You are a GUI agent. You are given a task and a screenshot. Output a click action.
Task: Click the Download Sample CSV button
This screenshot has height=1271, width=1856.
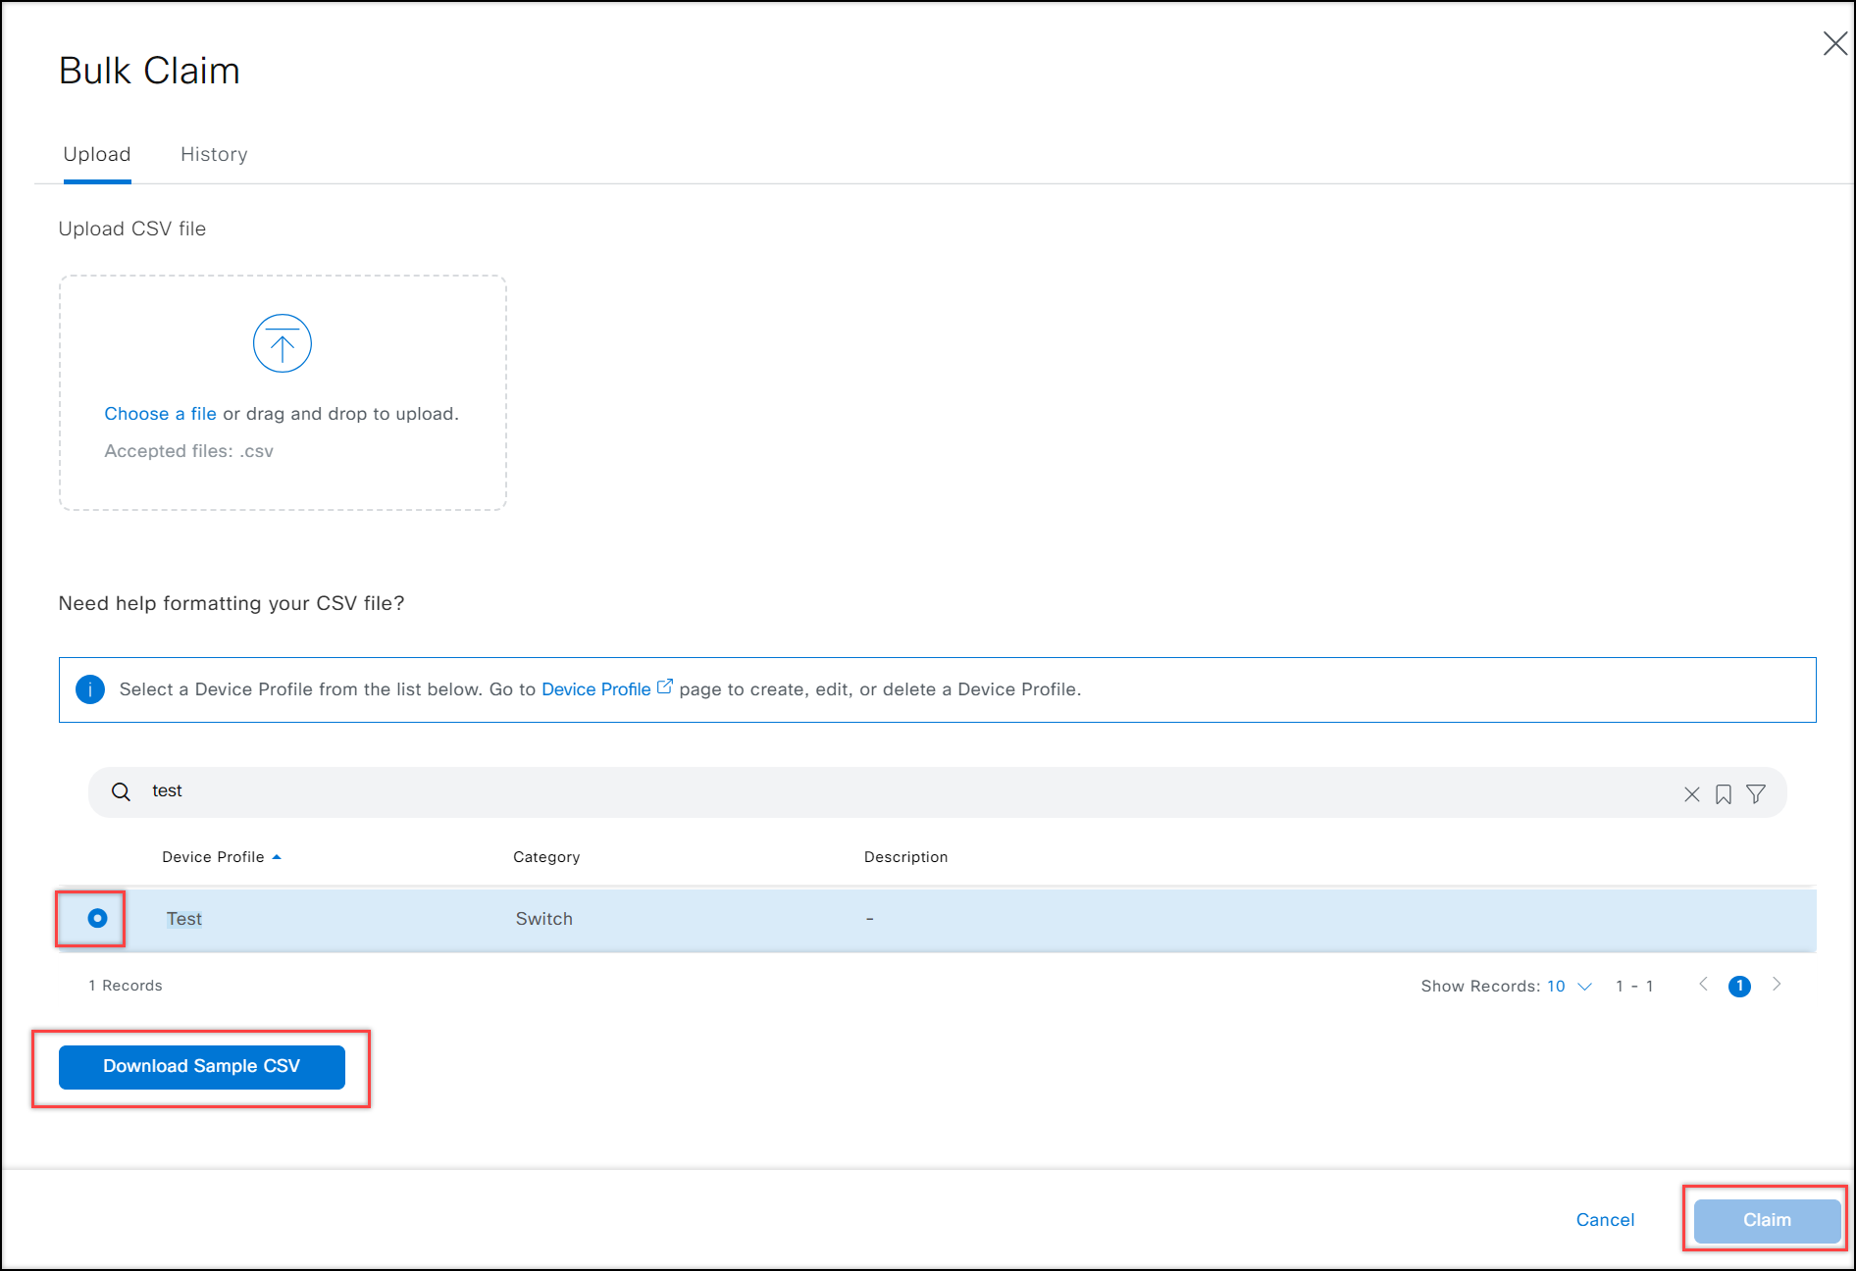(x=201, y=1066)
